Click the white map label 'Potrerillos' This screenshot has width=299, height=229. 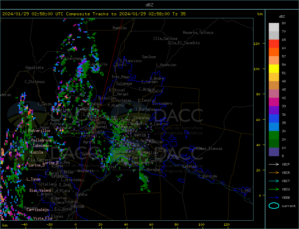pos(39,131)
